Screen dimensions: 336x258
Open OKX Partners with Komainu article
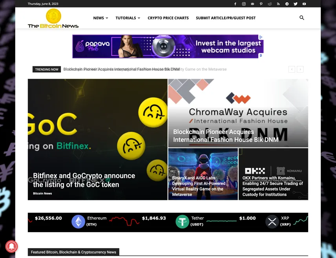(x=272, y=186)
